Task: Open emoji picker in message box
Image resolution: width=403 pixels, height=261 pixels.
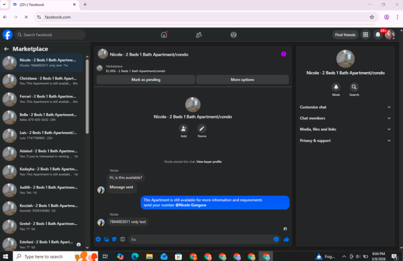Action: pyautogui.click(x=276, y=239)
